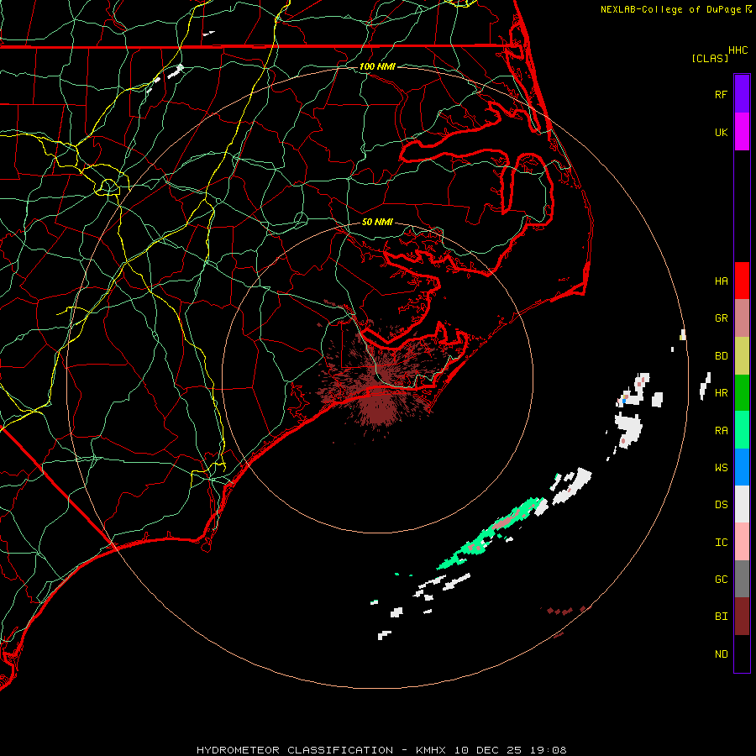Click the IC light pink legend swatch
756x756 pixels.
pos(742,542)
